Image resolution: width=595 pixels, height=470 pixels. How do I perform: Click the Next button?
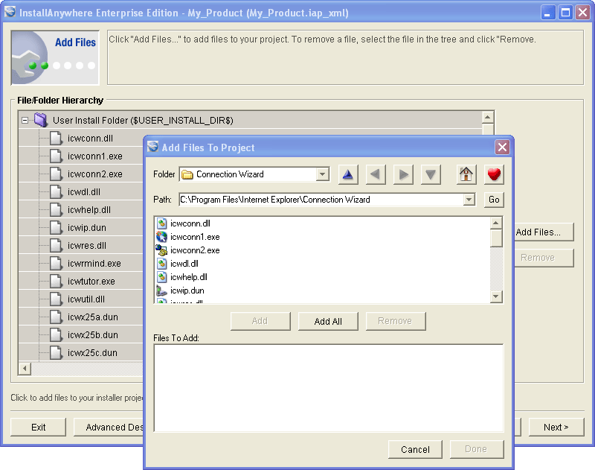pos(556,427)
